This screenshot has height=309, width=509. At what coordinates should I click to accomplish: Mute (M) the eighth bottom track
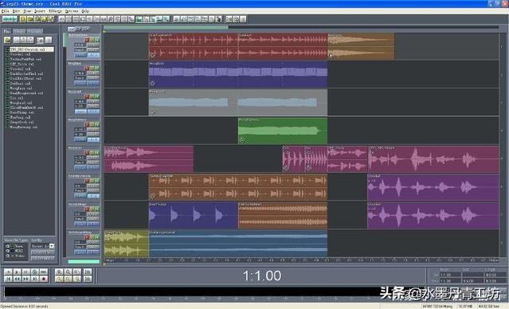97,237
